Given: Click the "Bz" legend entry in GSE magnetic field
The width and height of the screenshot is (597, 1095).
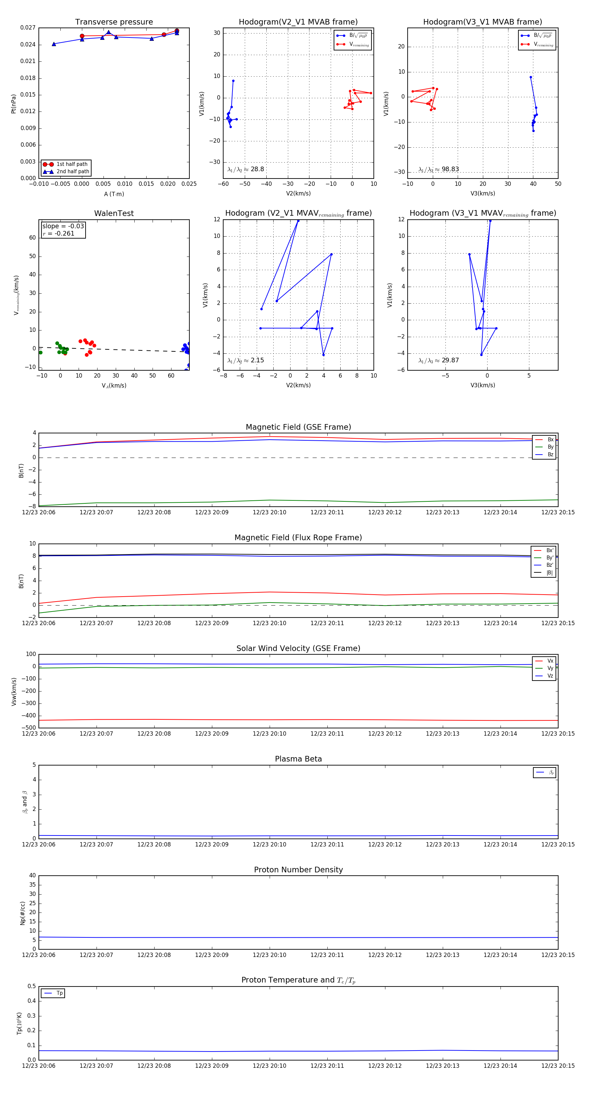Looking at the screenshot, I should tap(544, 454).
